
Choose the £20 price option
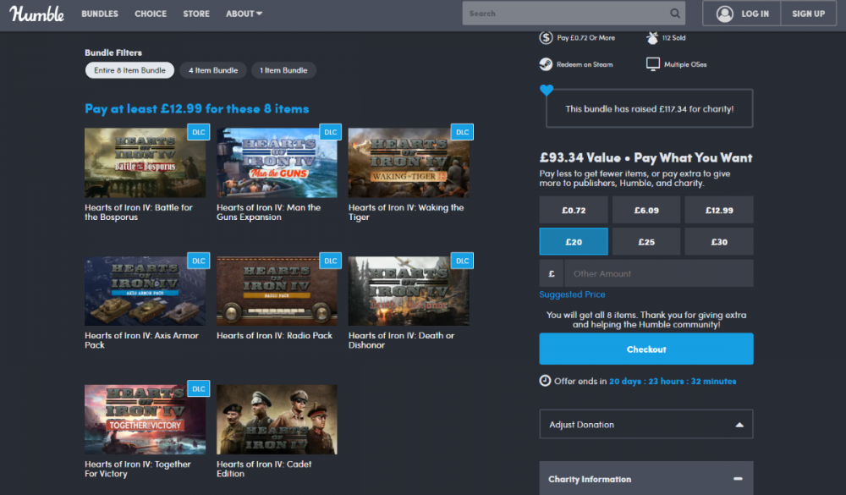pos(574,241)
